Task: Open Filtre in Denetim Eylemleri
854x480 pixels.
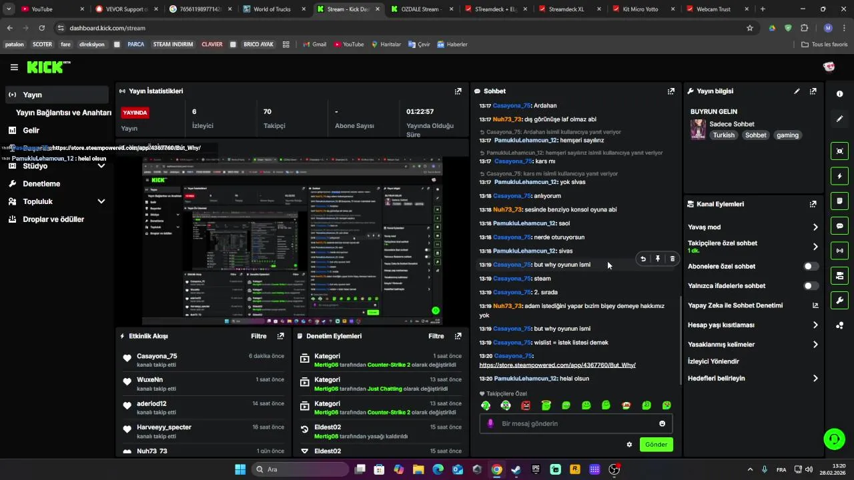Action: click(436, 336)
